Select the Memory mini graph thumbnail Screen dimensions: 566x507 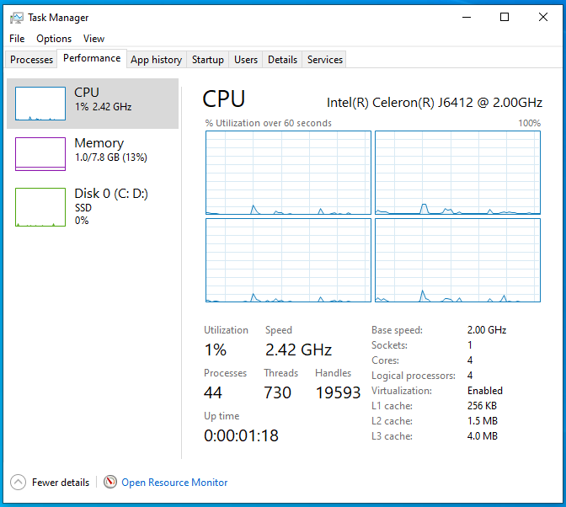click(40, 154)
